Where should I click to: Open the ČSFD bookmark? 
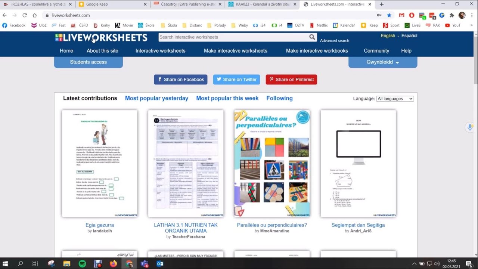[79, 25]
